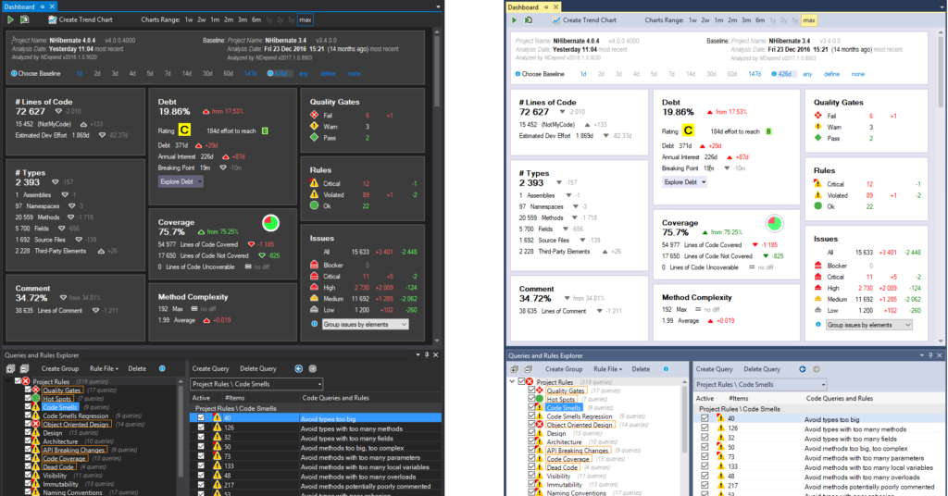Select Dashboard tab in light theme window
This screenshot has height=496, width=948.
(x=523, y=6)
